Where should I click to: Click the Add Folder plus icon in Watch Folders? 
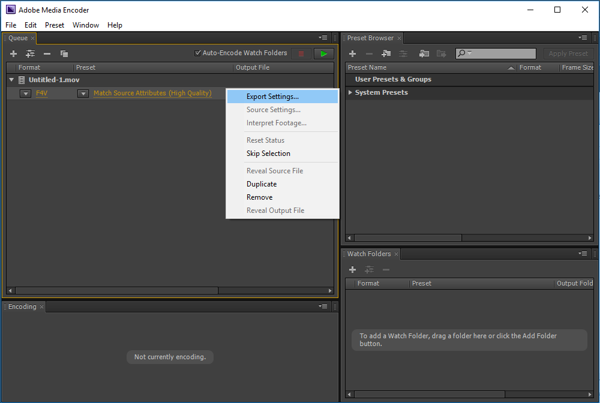click(x=352, y=269)
